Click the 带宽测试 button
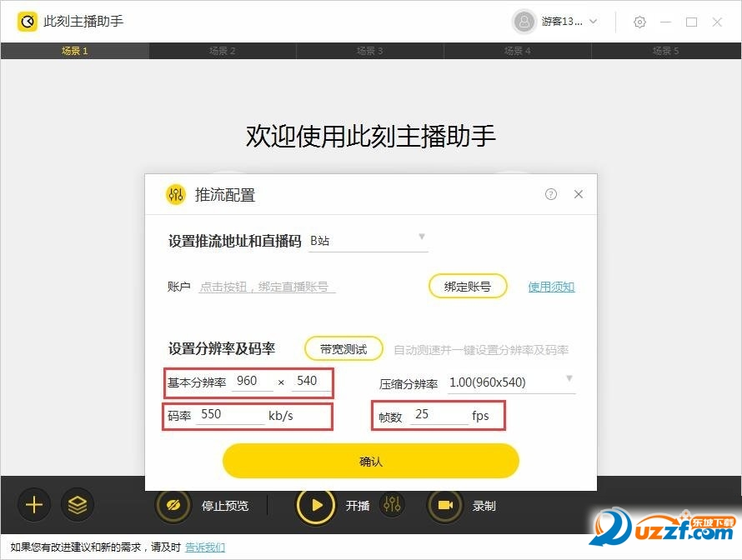742x560 pixels. (x=343, y=349)
